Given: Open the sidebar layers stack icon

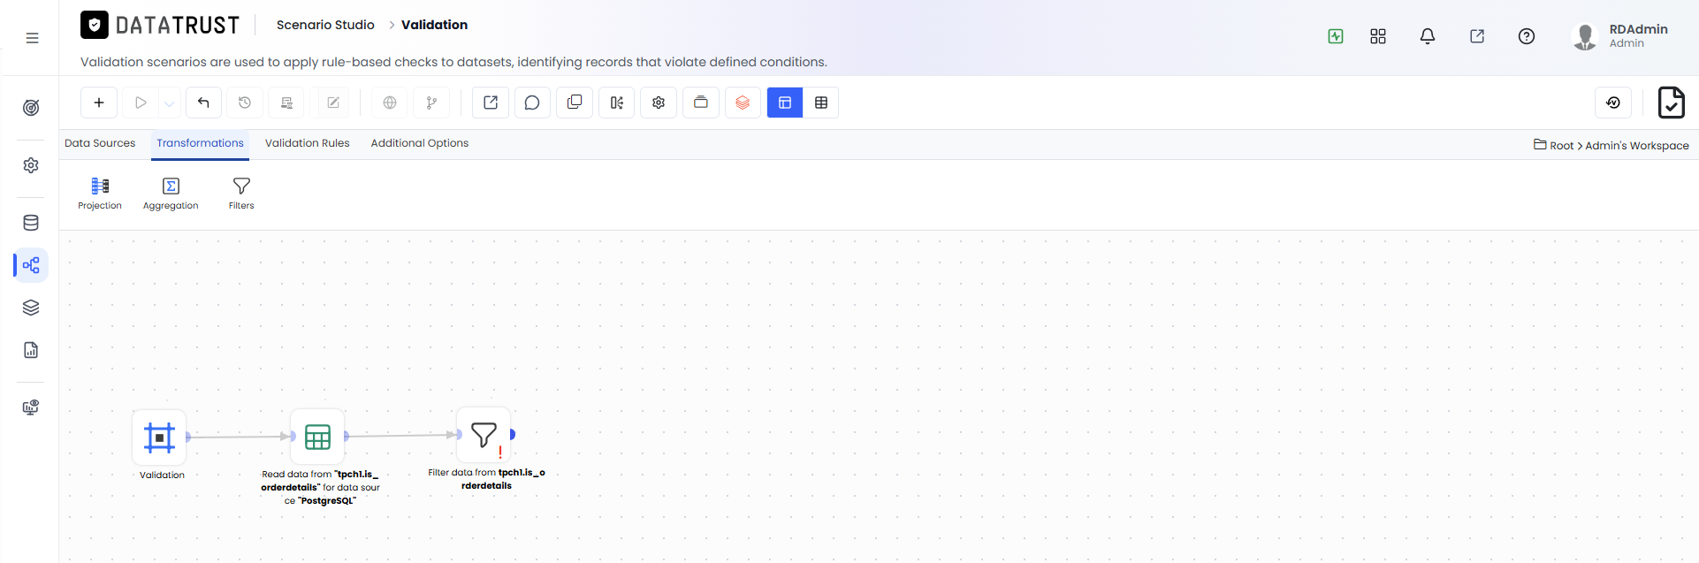Looking at the screenshot, I should 31,308.
